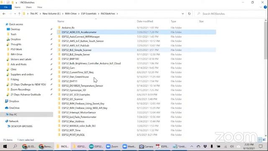Click the folder icon of Arduino_Rx
268x151 pixels.
coord(59,28)
